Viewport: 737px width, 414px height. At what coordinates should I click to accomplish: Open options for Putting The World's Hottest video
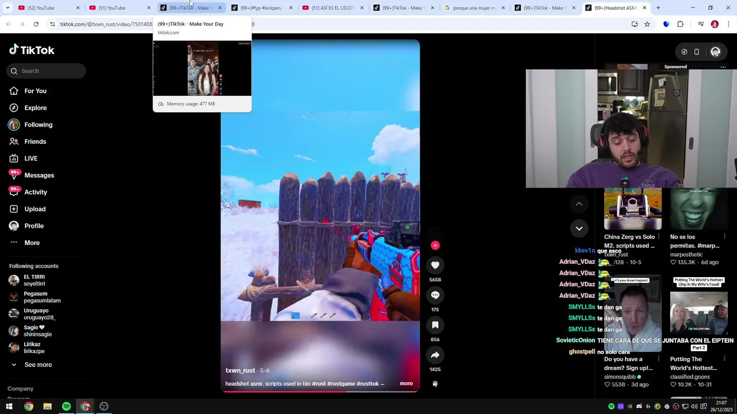click(x=724, y=359)
